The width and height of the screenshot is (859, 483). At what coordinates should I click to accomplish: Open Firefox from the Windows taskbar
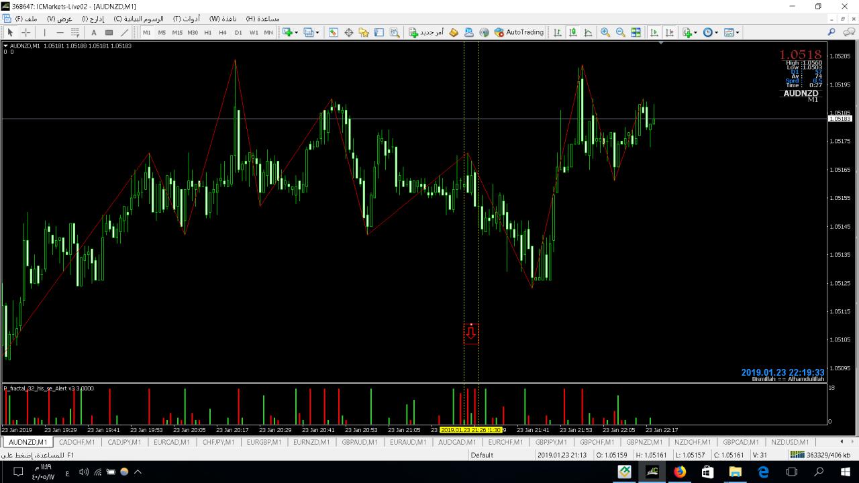coord(680,472)
